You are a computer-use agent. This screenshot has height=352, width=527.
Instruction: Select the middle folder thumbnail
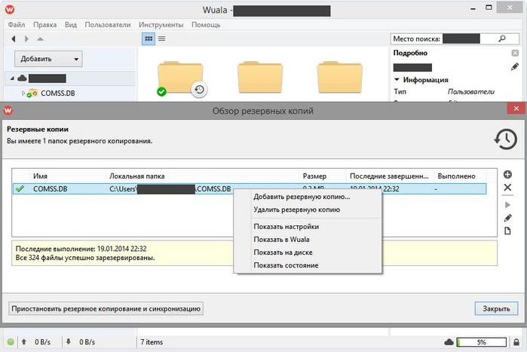(260, 77)
